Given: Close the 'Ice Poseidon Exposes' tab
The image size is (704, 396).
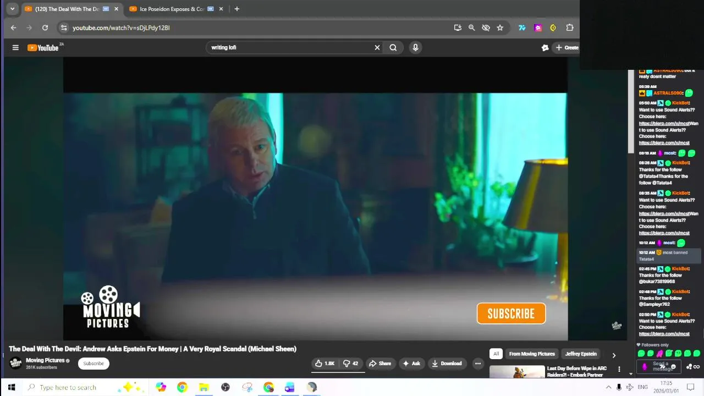Looking at the screenshot, I should [x=221, y=9].
